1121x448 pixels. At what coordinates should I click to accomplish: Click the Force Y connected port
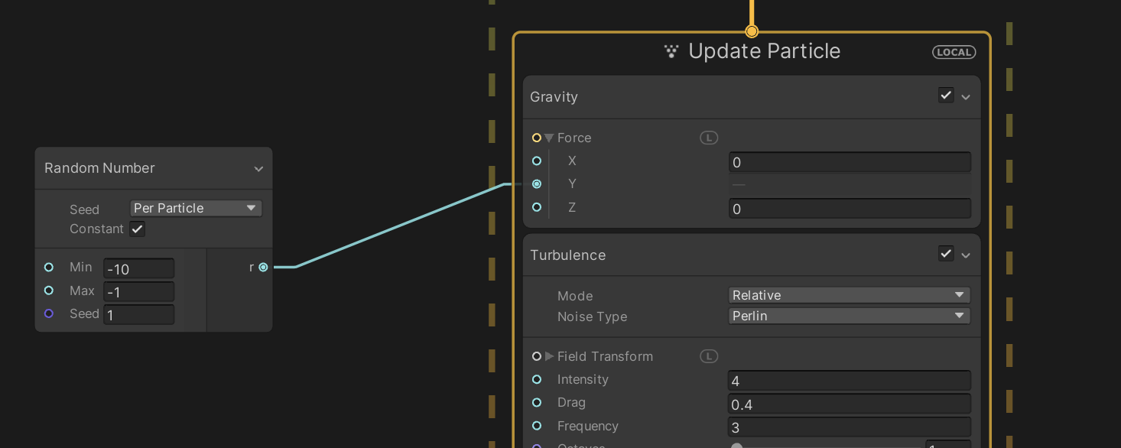(x=537, y=184)
